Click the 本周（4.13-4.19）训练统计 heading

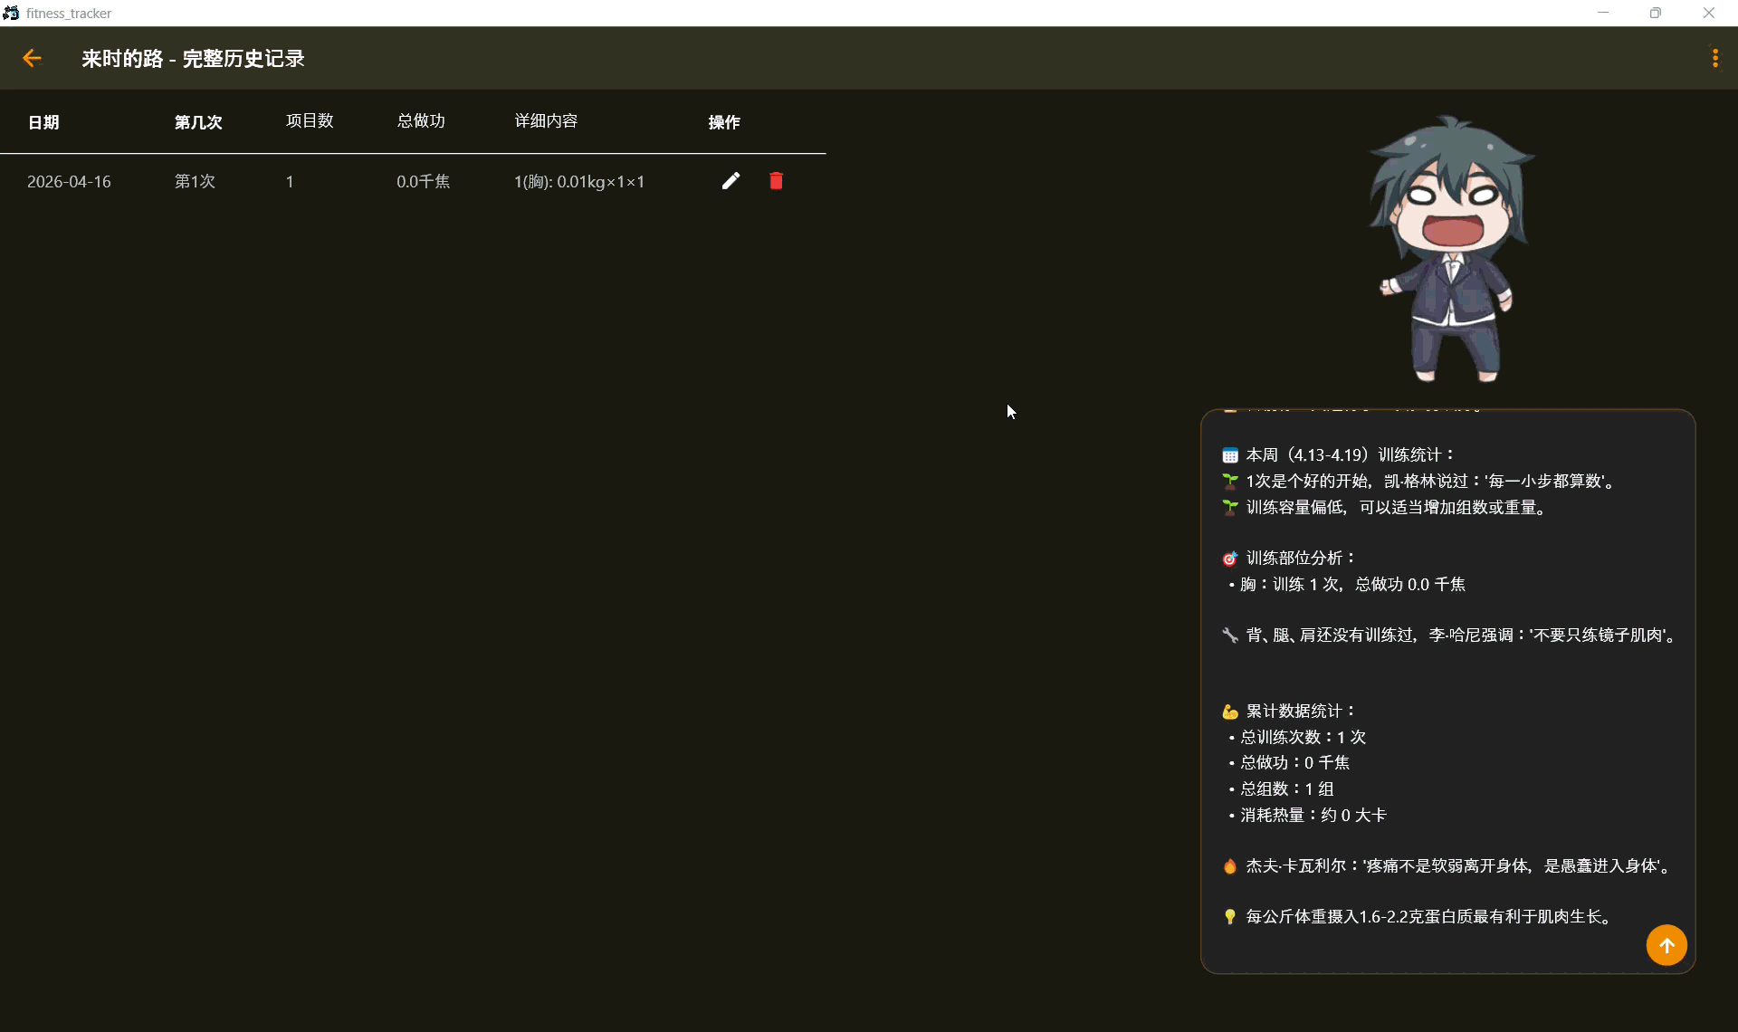tap(1339, 454)
